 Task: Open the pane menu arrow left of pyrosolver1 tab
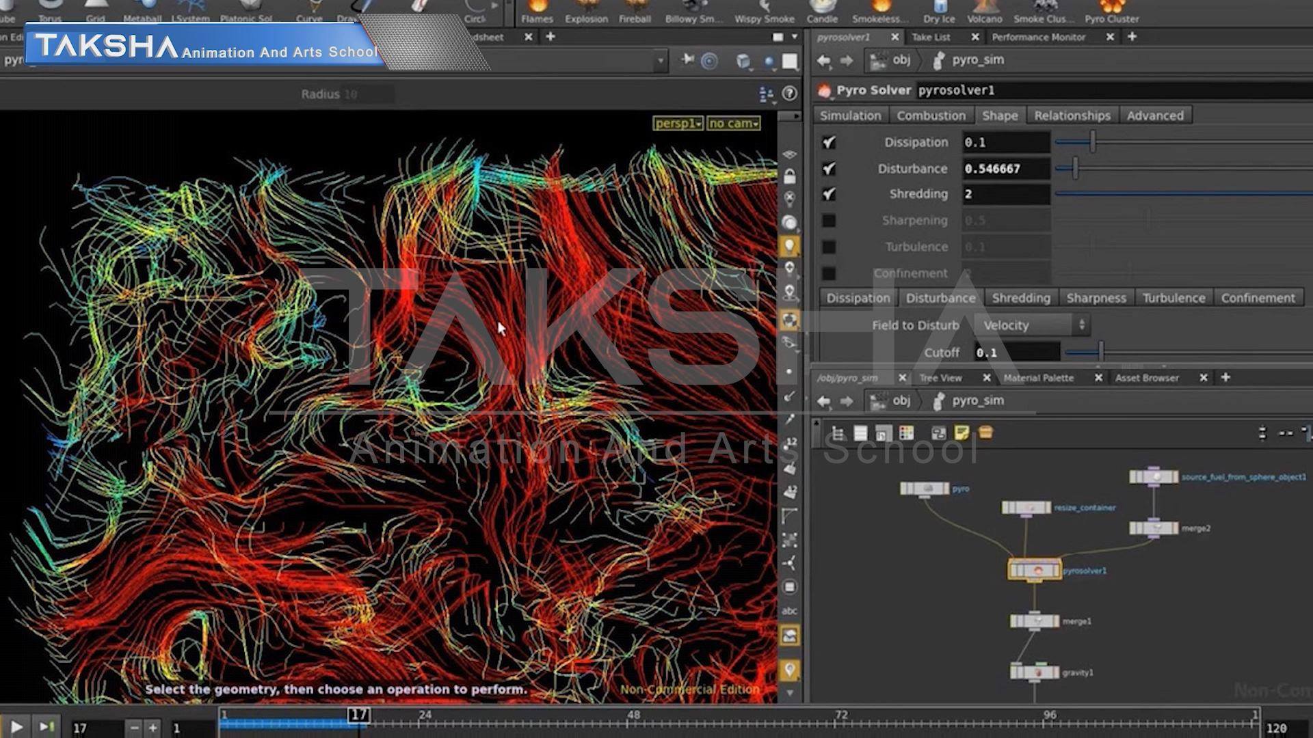coord(795,37)
